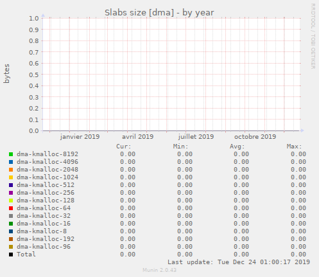The width and height of the screenshot is (319, 277).
Task: Click the juillet 2019 axis label
Action: [196, 137]
